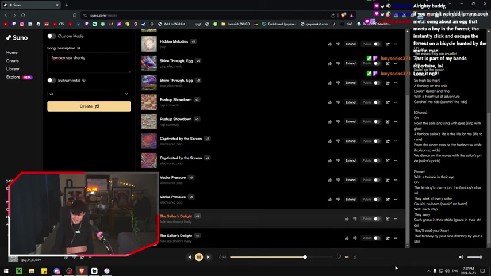
Task: Open the guyinaskirt.com bookmark
Action: point(314,24)
